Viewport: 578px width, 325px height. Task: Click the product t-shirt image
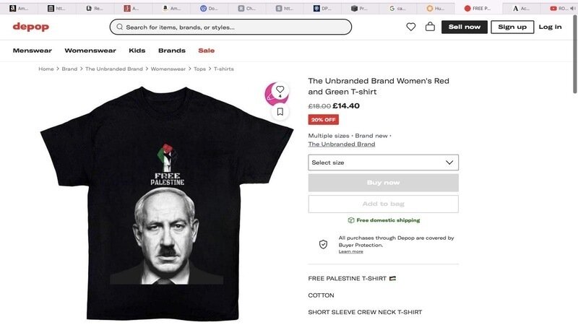pos(167,202)
